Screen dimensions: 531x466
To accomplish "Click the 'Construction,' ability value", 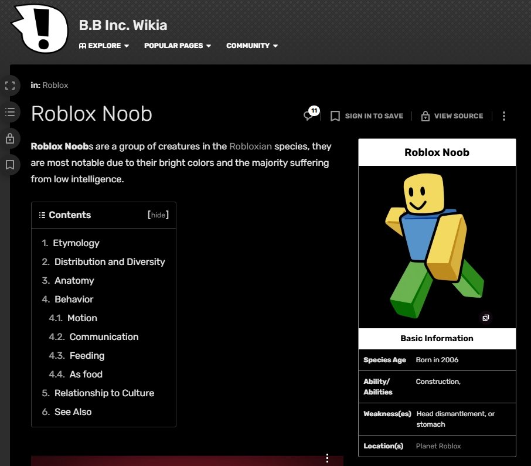I will tap(438, 382).
